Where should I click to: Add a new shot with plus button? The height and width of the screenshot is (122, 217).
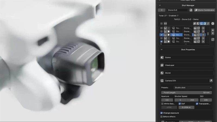pos(161,10)
